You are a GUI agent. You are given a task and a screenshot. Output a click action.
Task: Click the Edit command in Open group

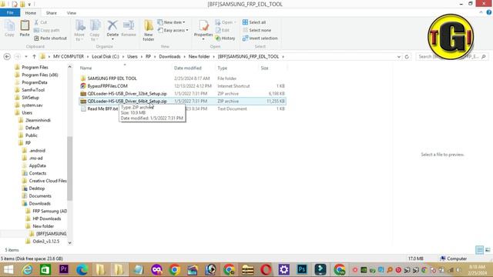tap(223, 30)
